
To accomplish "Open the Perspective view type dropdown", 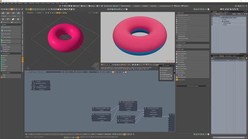I will click(x=30, y=13).
